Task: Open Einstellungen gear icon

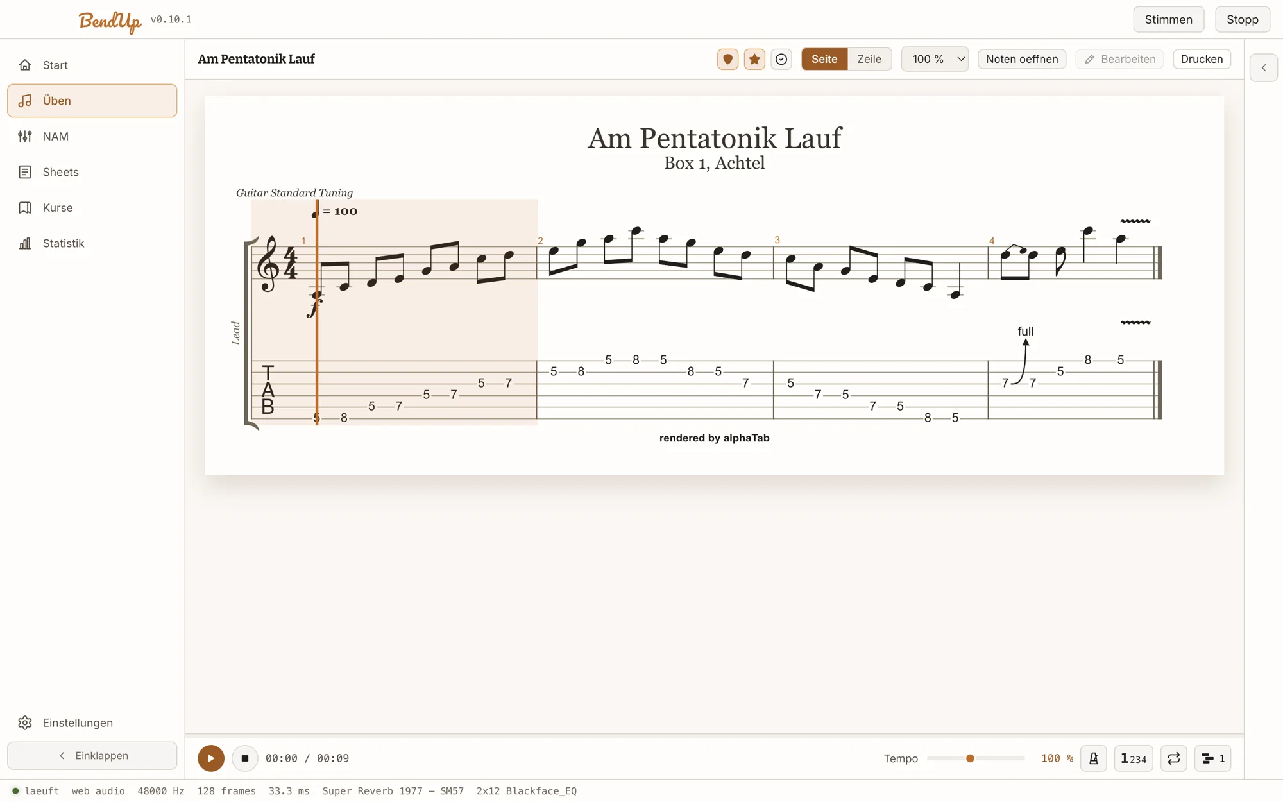Action: (x=25, y=722)
